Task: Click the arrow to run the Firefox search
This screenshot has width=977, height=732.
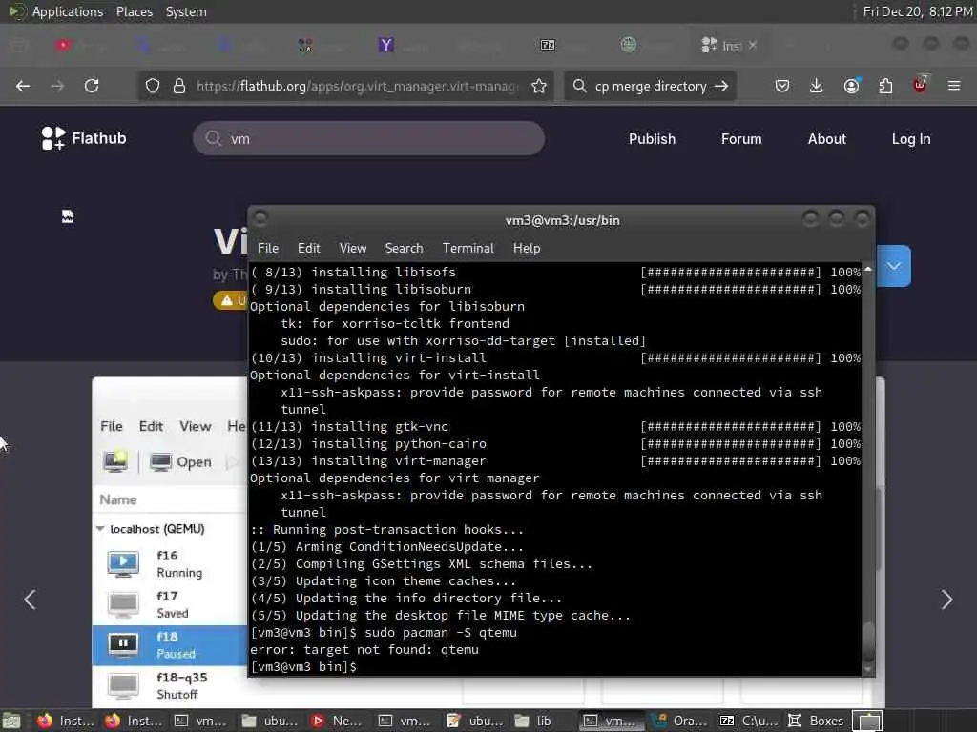Action: 721,86
